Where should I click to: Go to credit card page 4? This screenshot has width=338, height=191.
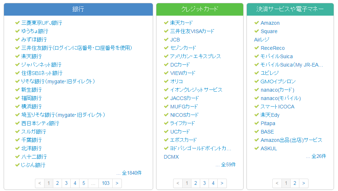coord(213,183)
